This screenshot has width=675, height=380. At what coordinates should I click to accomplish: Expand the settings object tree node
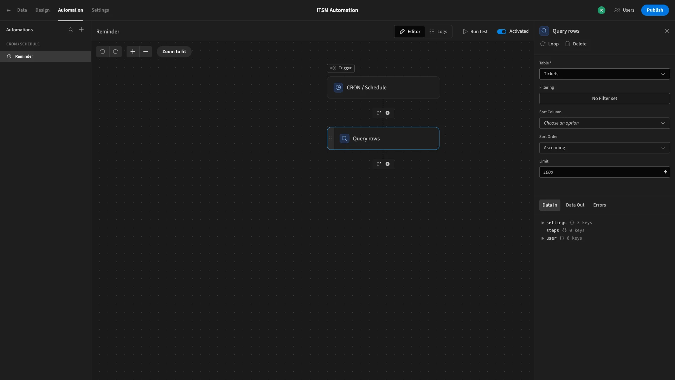click(543, 223)
